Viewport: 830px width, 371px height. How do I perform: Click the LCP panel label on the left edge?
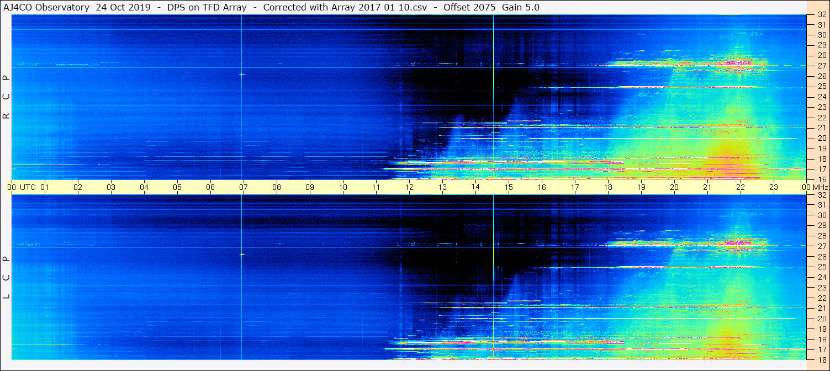(x=6, y=278)
